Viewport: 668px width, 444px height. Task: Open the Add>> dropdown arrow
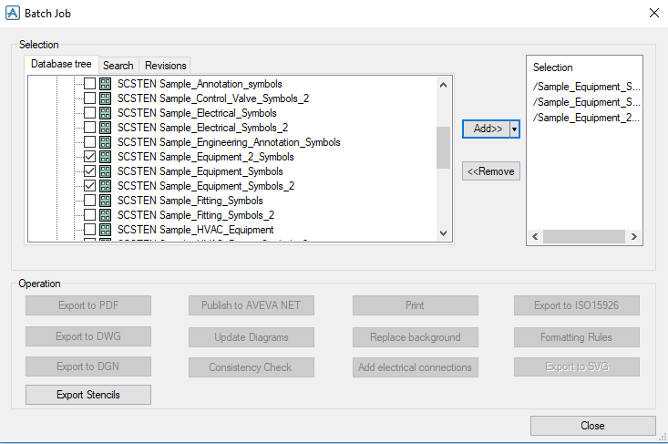(514, 129)
